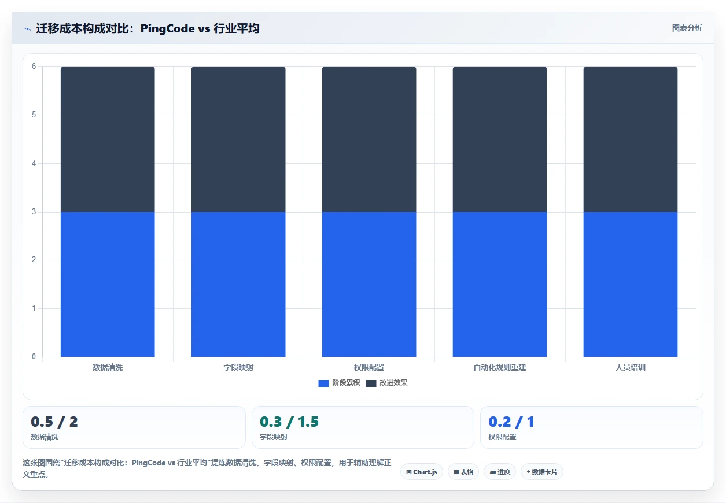Click the 字段映射 blue bar segment

pyautogui.click(x=238, y=284)
